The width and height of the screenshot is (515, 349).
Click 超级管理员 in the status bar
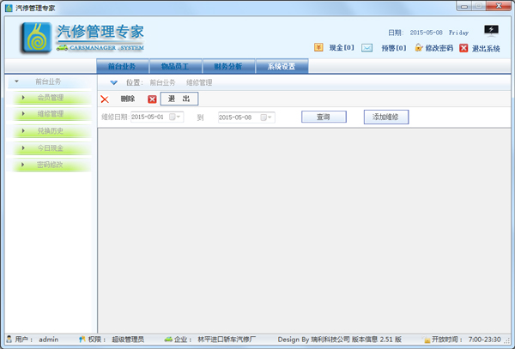tap(128, 340)
